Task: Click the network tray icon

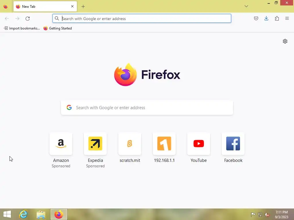Action: tap(260, 214)
